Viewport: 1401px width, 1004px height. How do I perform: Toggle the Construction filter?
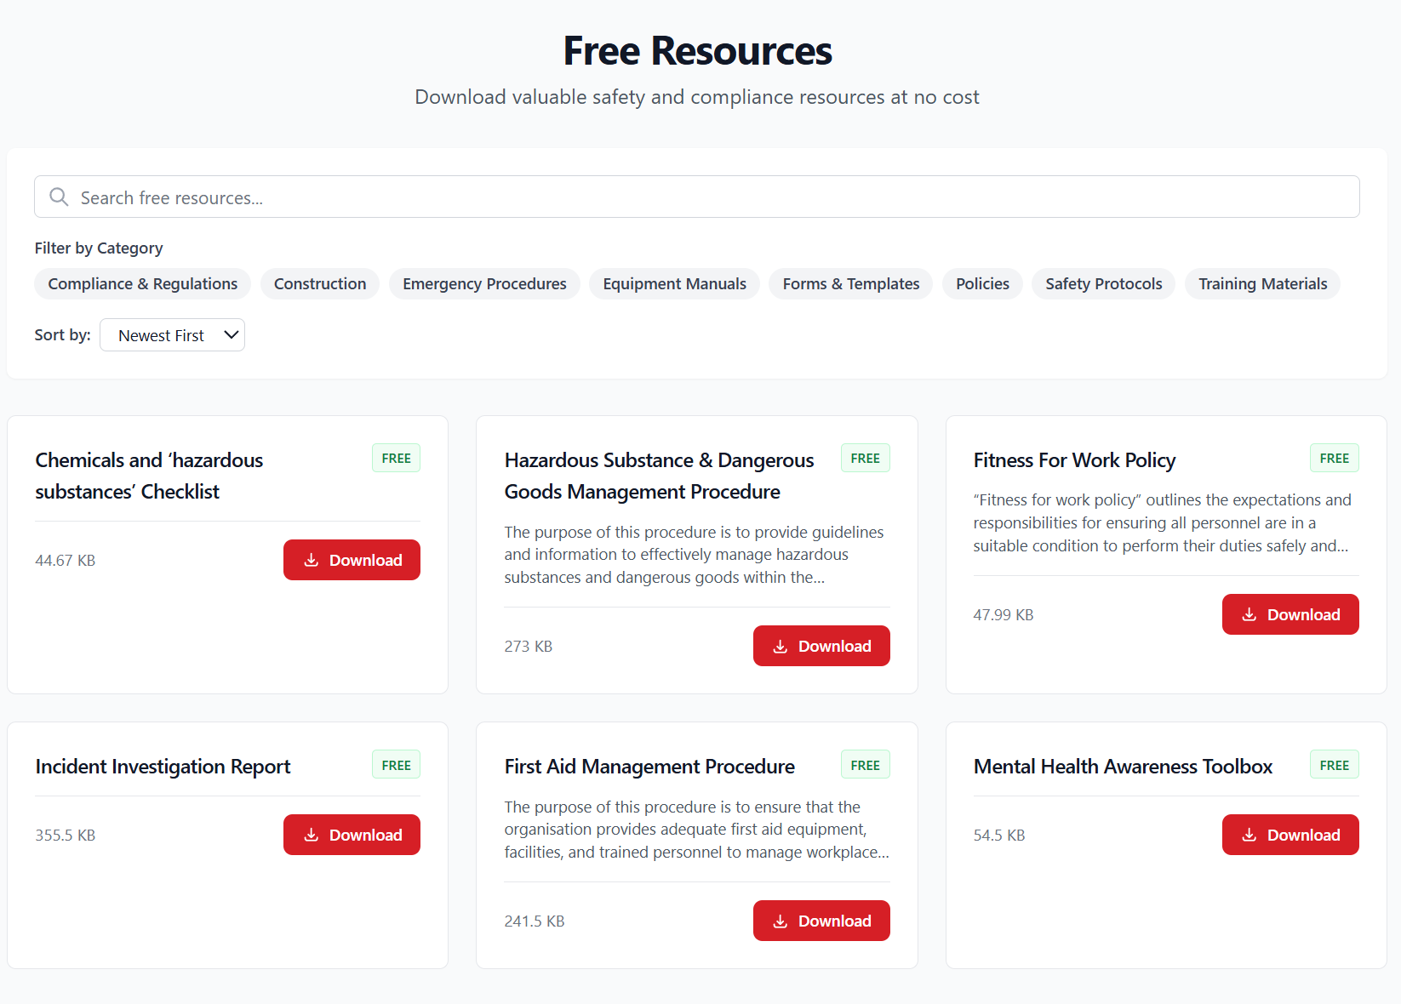click(x=320, y=283)
